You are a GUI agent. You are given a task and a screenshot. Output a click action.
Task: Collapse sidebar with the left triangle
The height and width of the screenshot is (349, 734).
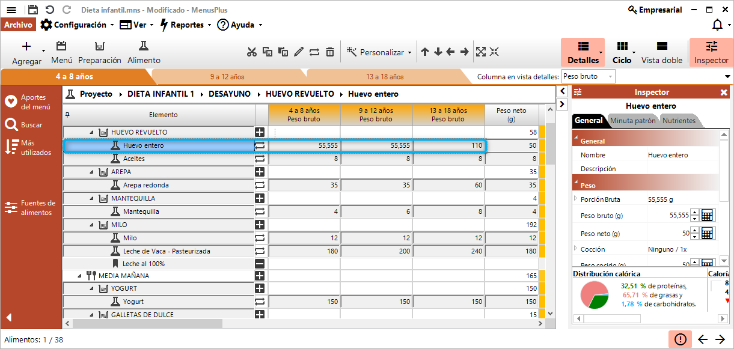(x=9, y=317)
